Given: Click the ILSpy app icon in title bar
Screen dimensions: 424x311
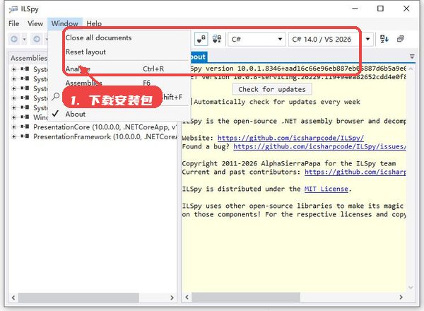Looking at the screenshot, I should pyautogui.click(x=13, y=9).
